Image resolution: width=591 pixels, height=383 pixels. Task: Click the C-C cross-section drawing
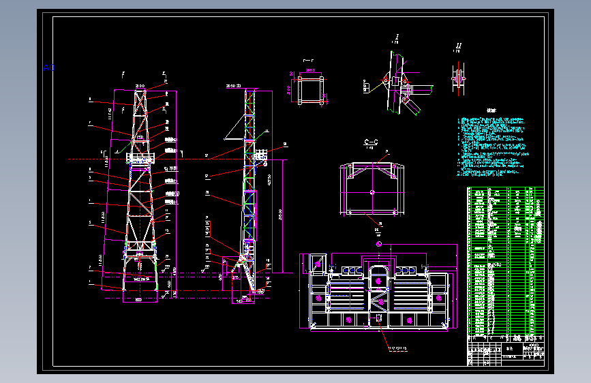(x=372, y=189)
